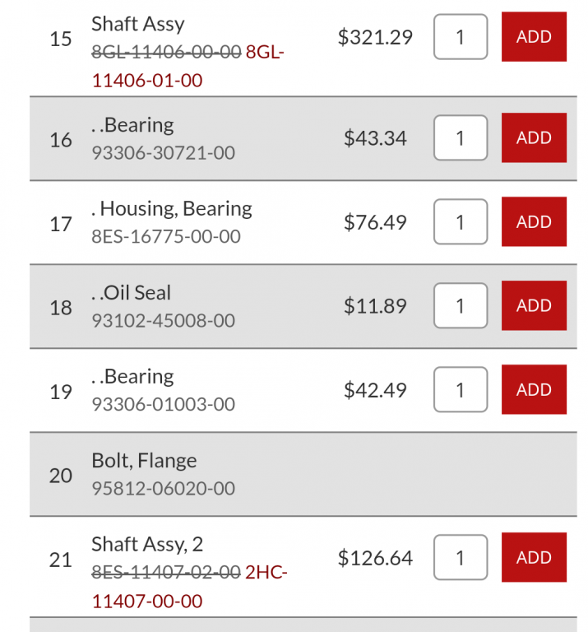Add Bearing 93306-01003-00 priced $42.49

click(534, 390)
